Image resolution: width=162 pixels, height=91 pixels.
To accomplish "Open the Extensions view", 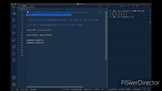I will tap(14, 47).
